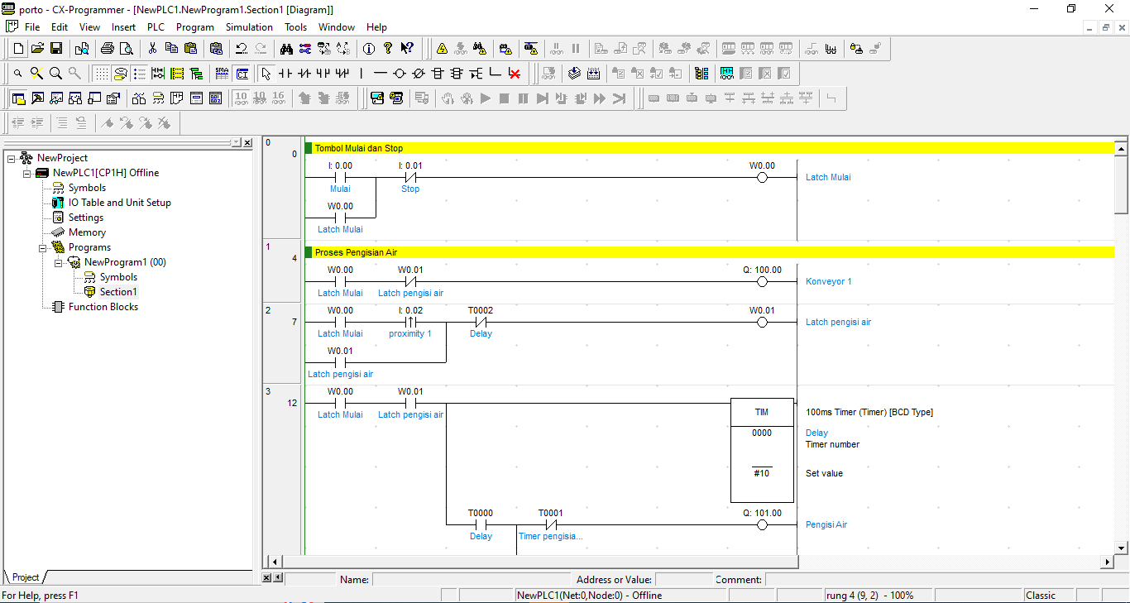Screen dimensions: 1130x603
Task: Select Function Blocks in project tree
Action: tap(103, 307)
